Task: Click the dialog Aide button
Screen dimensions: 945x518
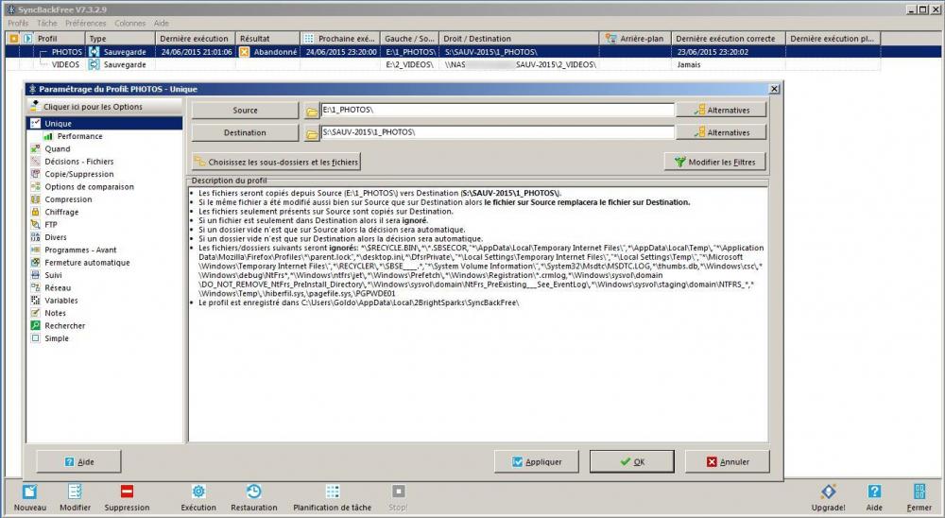Action: tap(79, 462)
